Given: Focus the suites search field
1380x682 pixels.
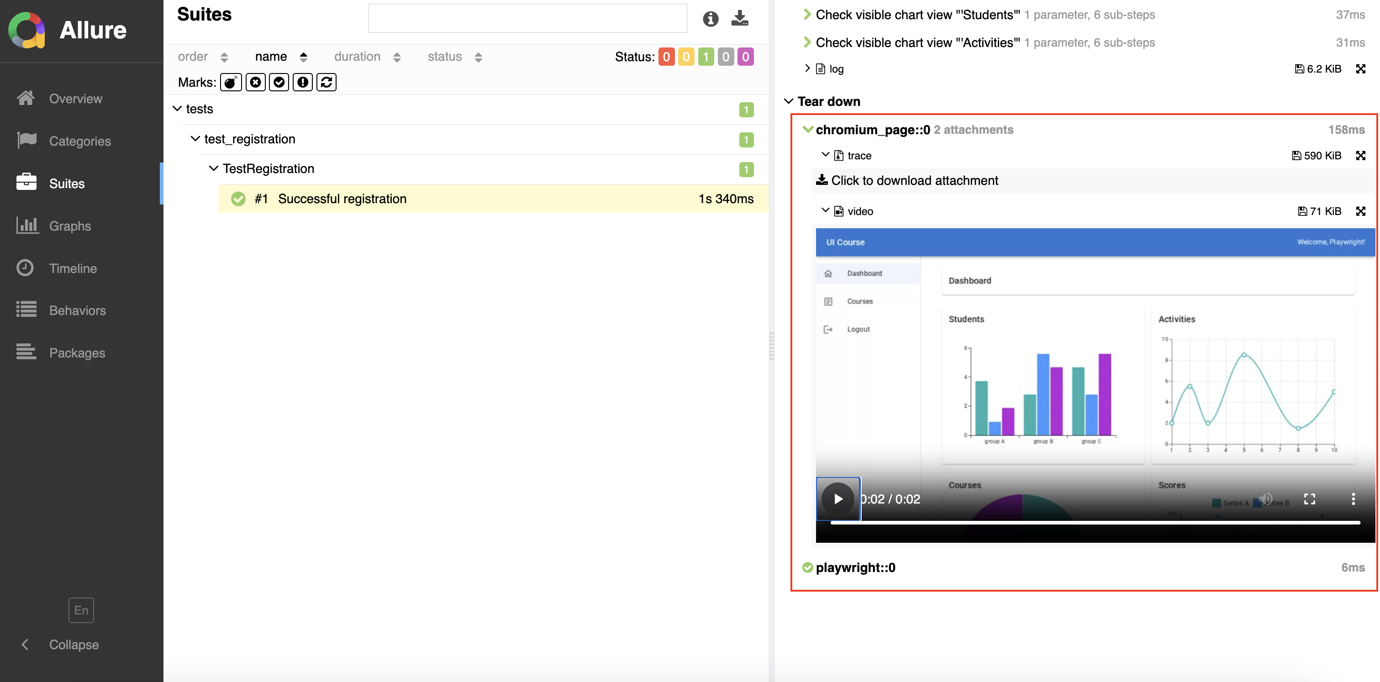Looking at the screenshot, I should [x=527, y=18].
